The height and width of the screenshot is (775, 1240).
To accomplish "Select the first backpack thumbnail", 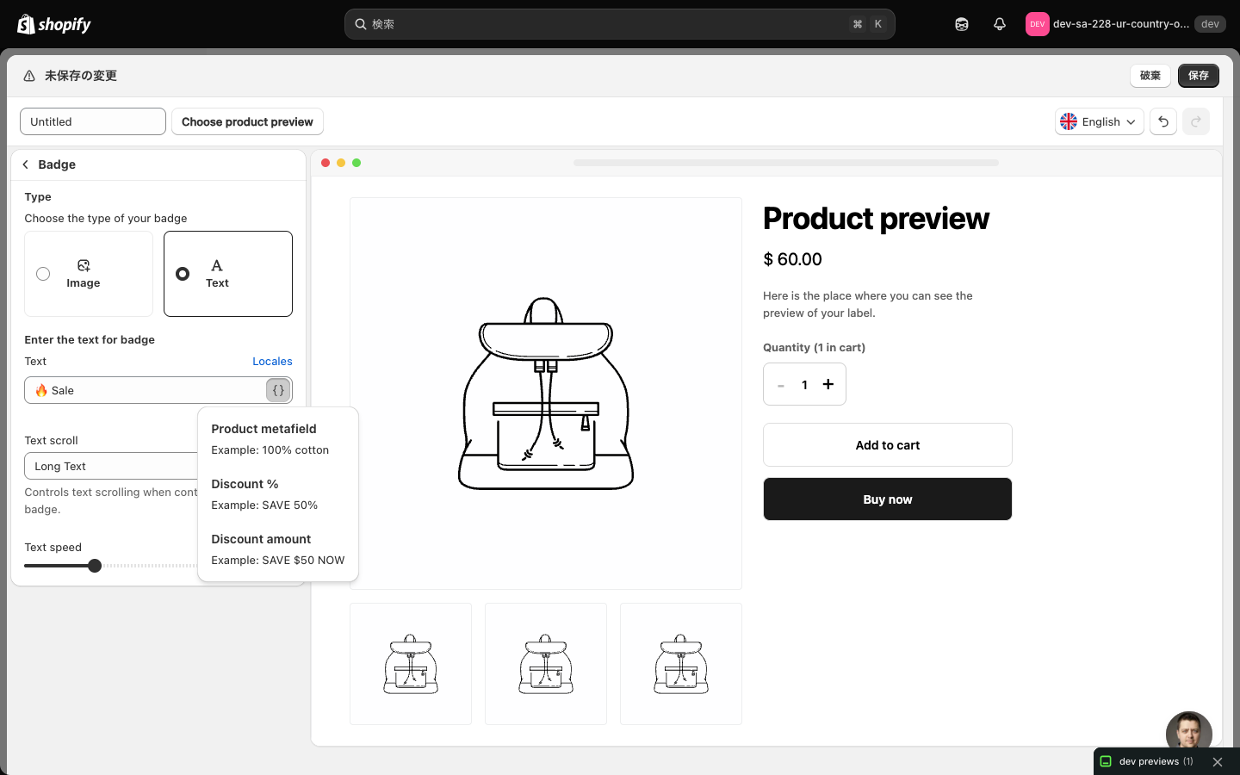I will pyautogui.click(x=411, y=664).
